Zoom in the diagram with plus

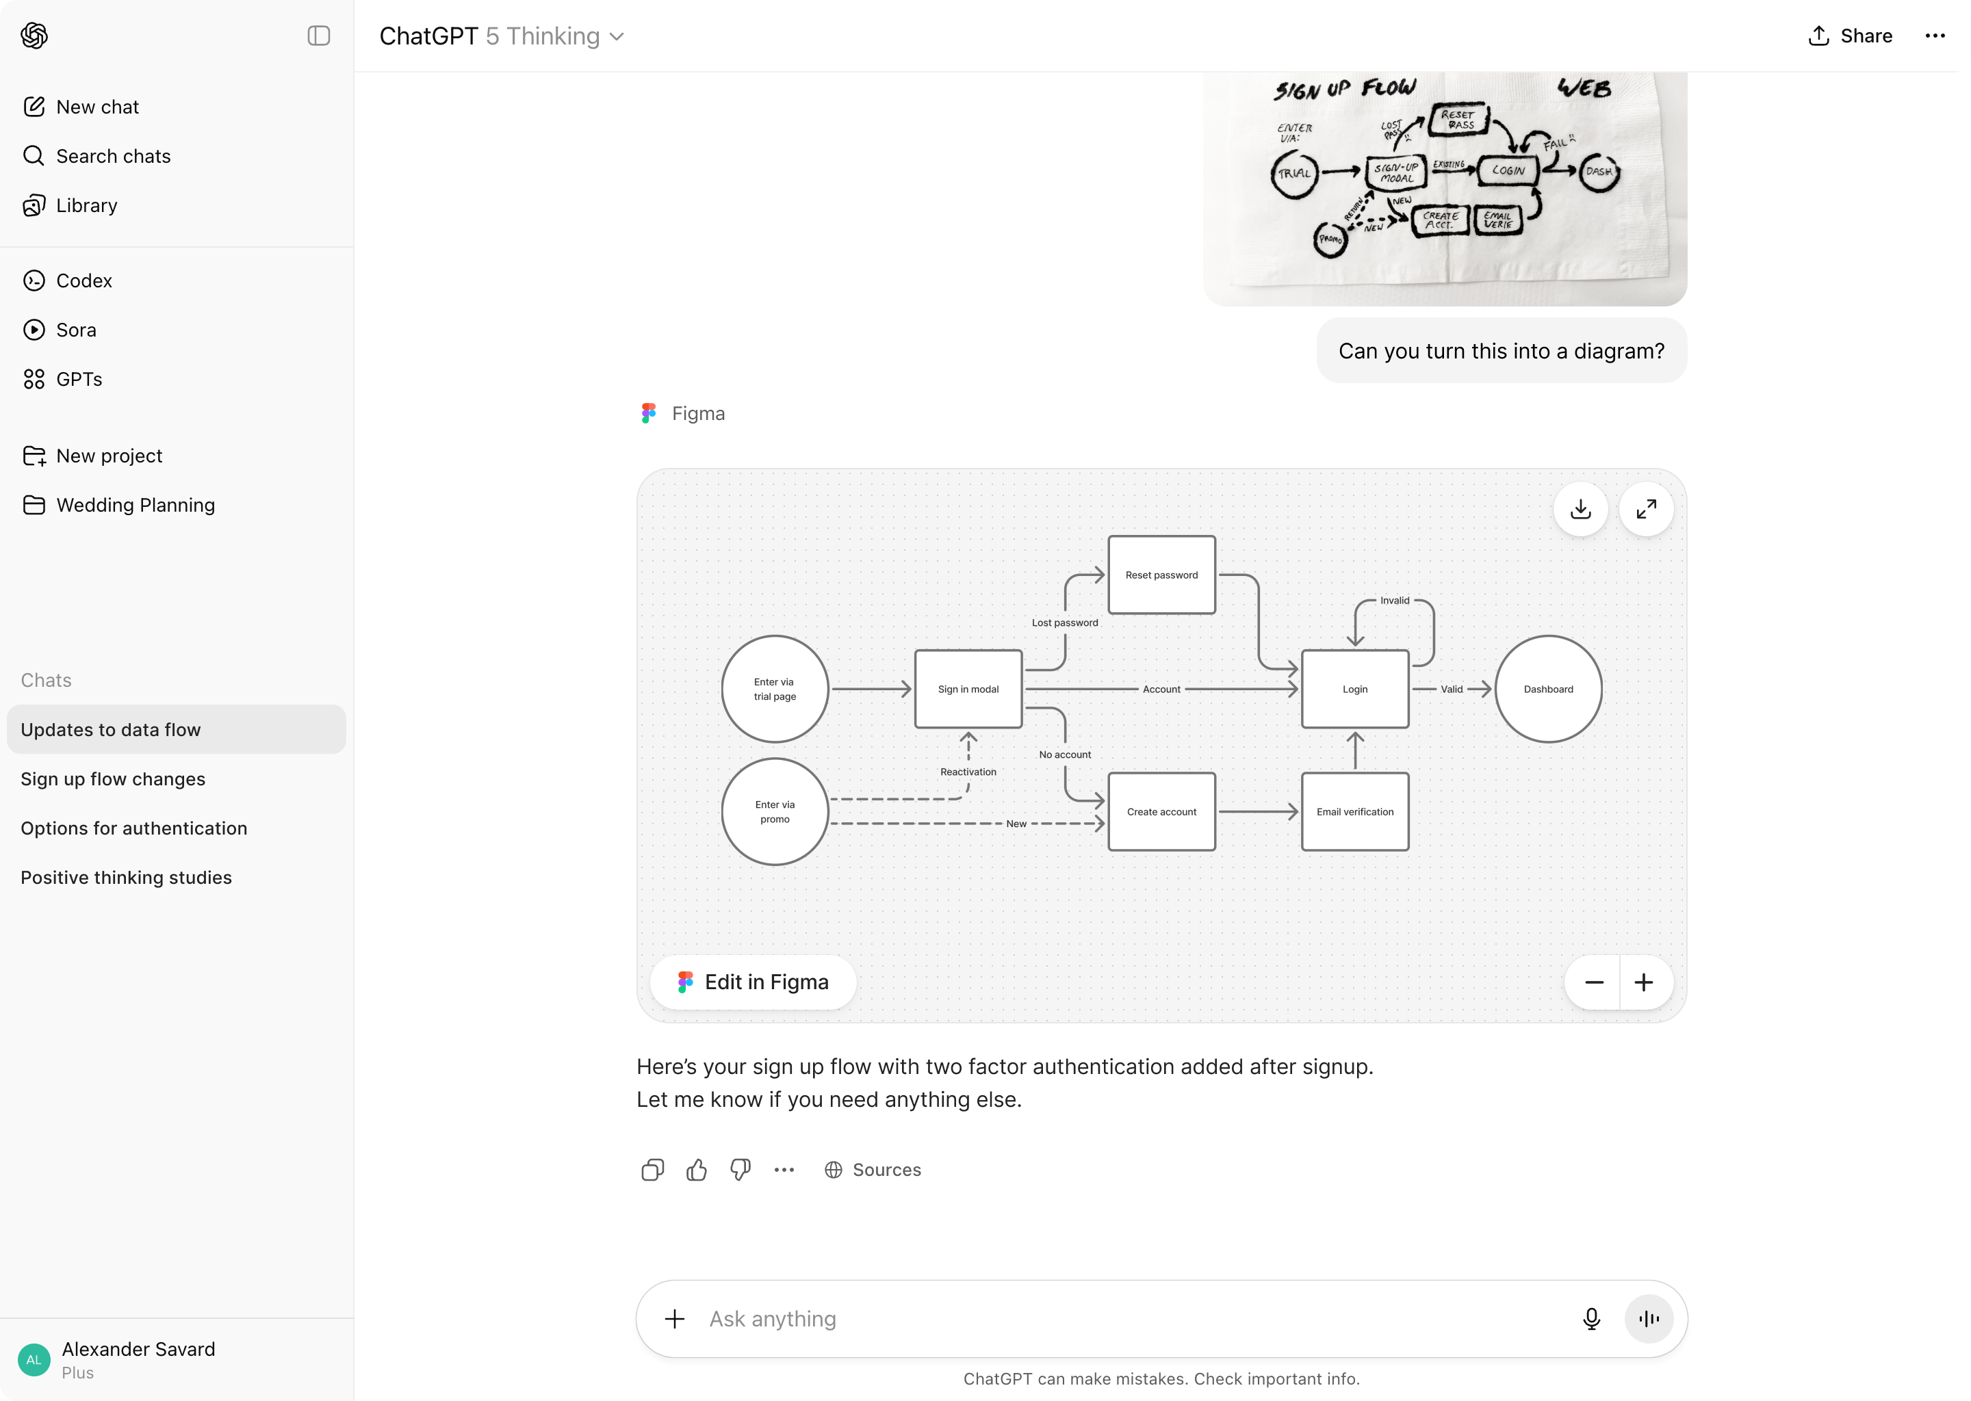[x=1644, y=982]
